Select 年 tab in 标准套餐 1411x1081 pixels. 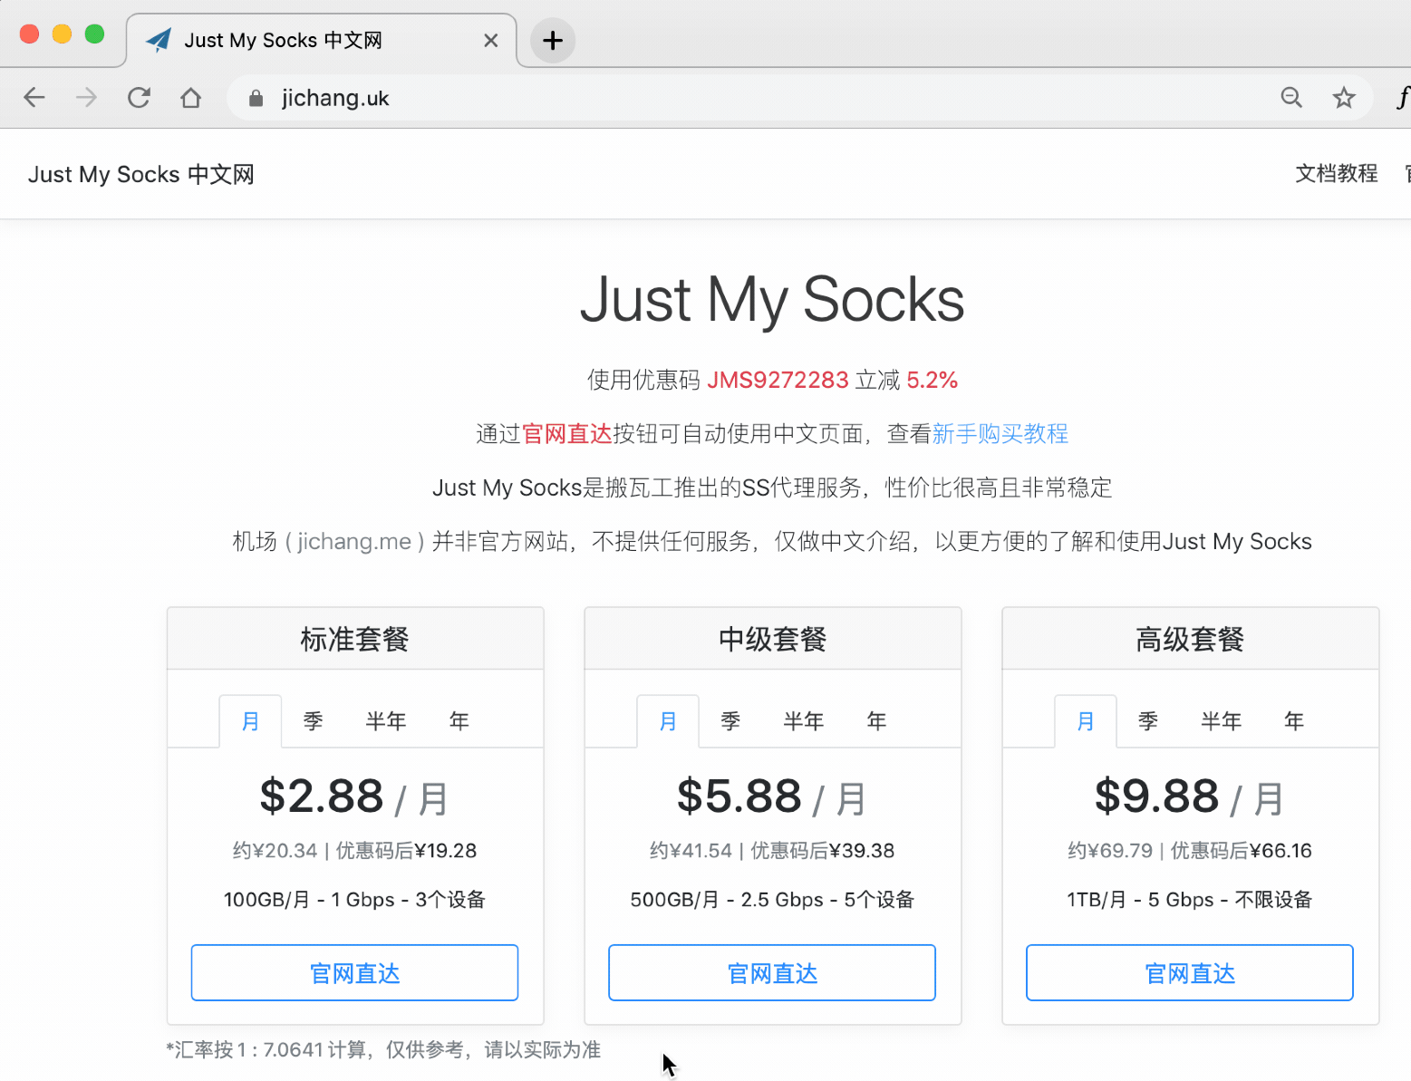click(x=459, y=721)
